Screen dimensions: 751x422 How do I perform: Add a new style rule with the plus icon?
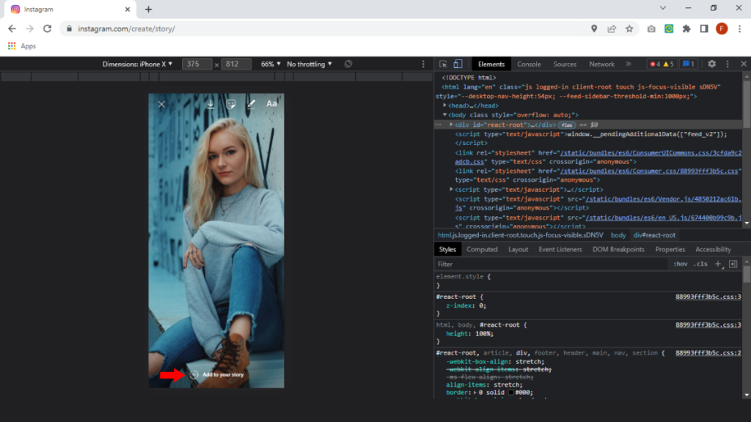pos(718,264)
